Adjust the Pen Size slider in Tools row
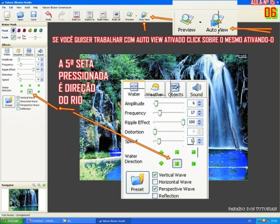The height and width of the screenshot is (224, 280). (x=35, y=38)
